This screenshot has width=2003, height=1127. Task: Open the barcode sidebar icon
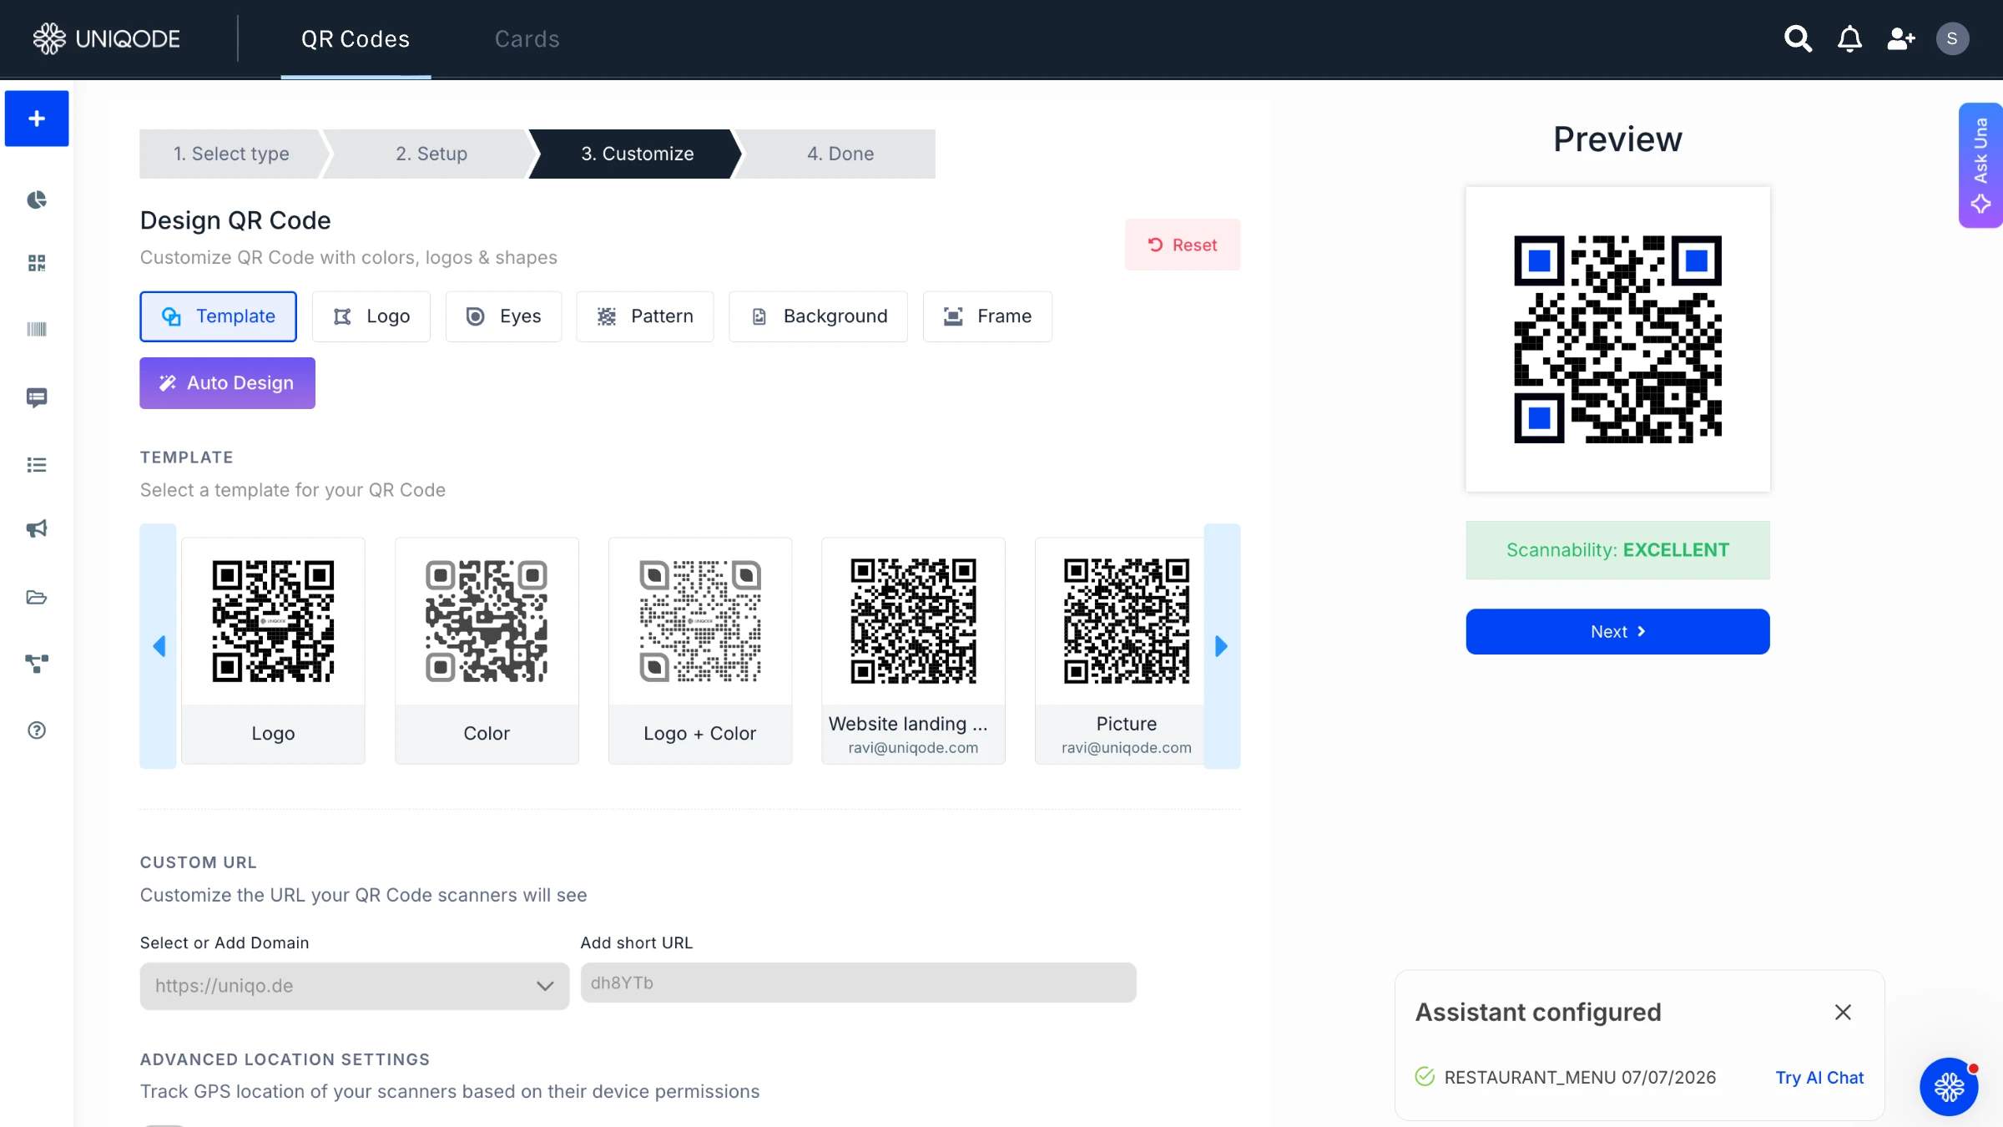coord(37,329)
